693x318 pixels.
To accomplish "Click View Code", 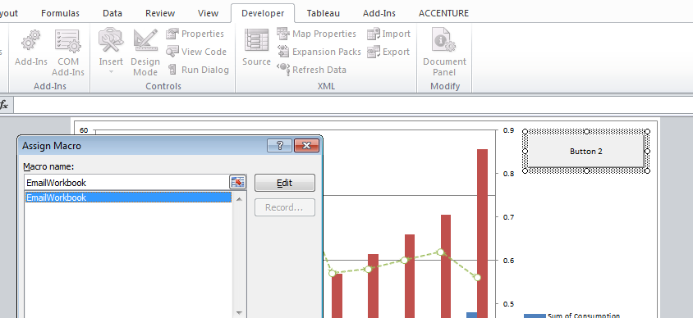I will point(196,52).
